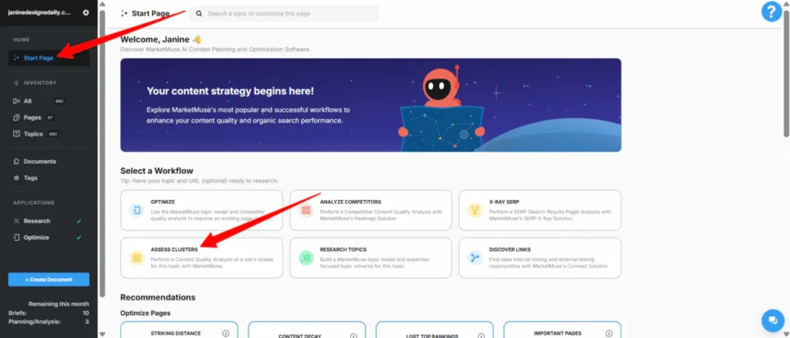
Task: Click the green checkmark beside Research
Action: tap(79, 221)
